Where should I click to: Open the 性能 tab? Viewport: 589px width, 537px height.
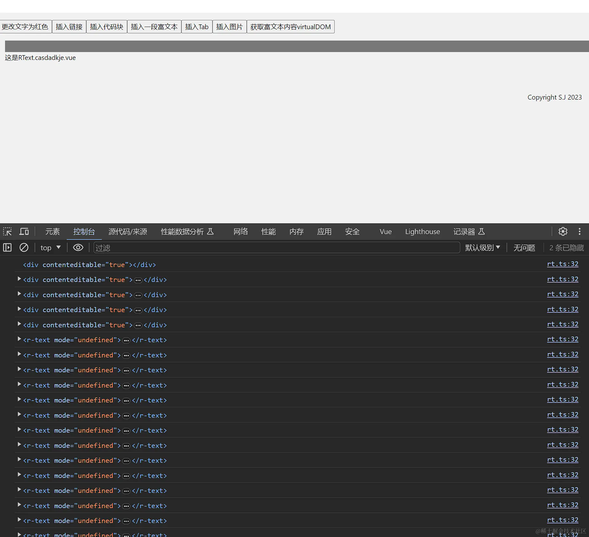pyautogui.click(x=269, y=232)
